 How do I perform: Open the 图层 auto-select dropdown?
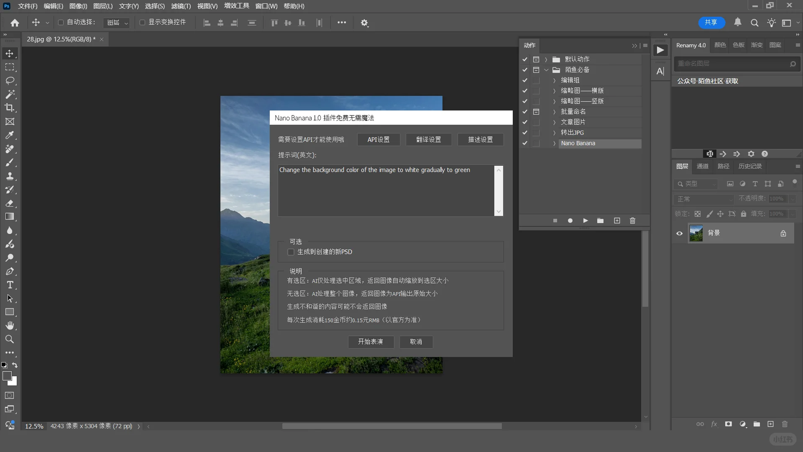tap(117, 23)
